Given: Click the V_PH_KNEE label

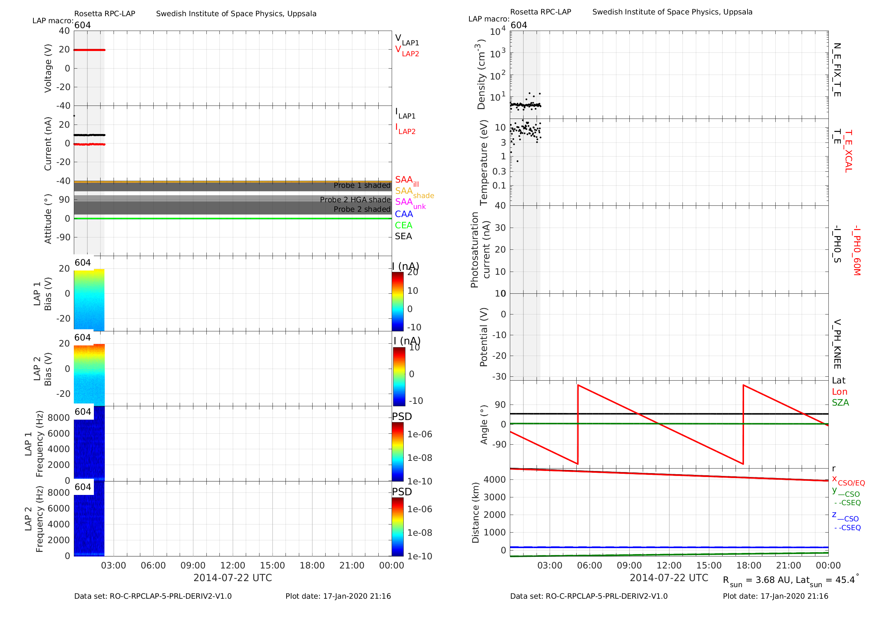Looking at the screenshot, I should pyautogui.click(x=837, y=344).
